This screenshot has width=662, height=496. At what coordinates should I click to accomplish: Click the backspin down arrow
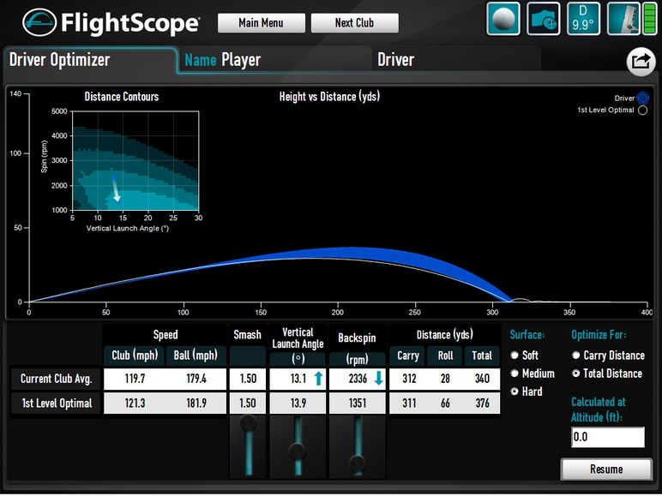click(379, 379)
